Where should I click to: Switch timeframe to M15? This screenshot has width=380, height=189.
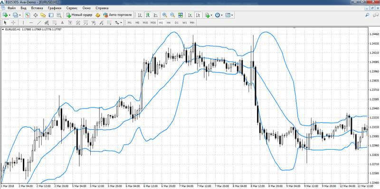(145, 22)
